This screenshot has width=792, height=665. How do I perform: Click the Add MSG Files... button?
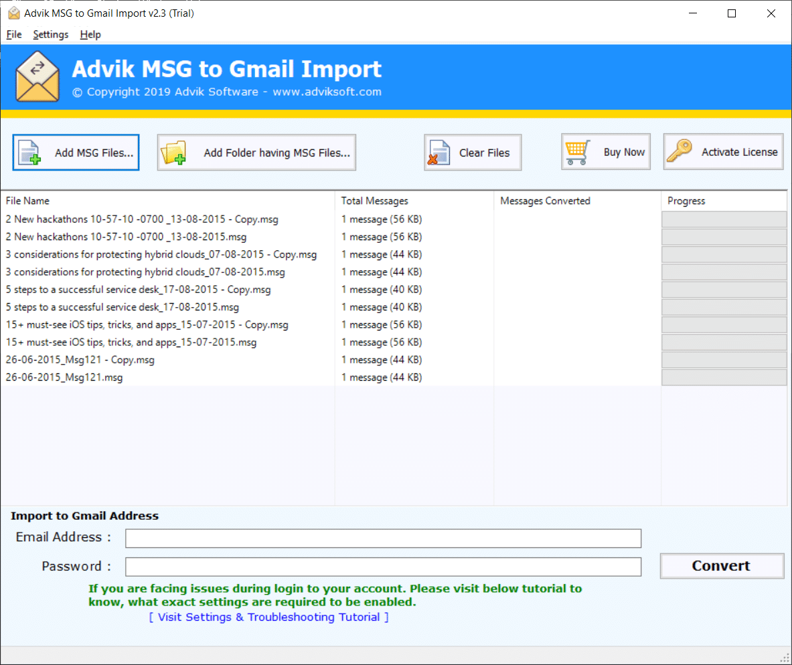click(x=76, y=153)
